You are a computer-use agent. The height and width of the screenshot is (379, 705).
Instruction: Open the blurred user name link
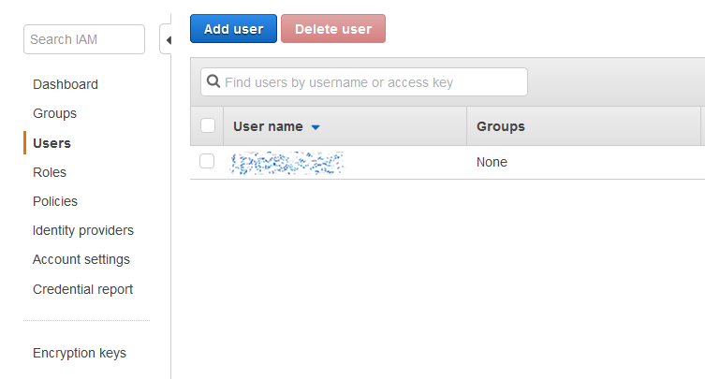(287, 163)
